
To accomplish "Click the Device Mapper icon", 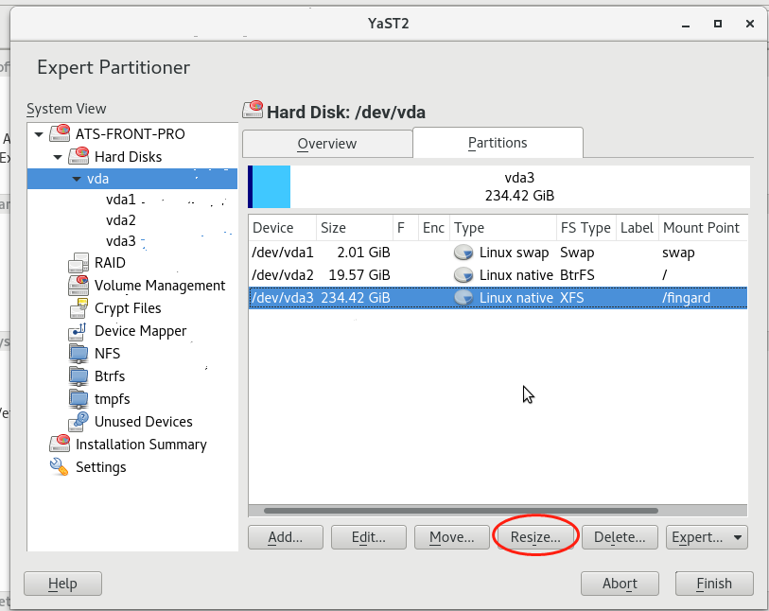I will [78, 331].
